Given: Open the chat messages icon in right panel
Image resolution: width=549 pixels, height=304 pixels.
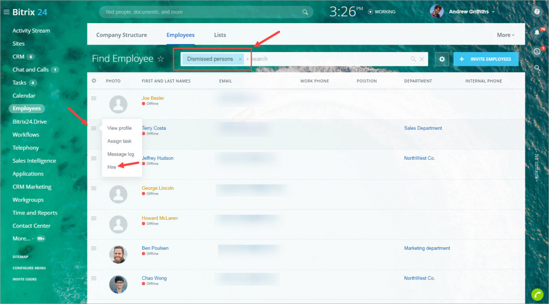Looking at the screenshot, I should click(537, 51).
